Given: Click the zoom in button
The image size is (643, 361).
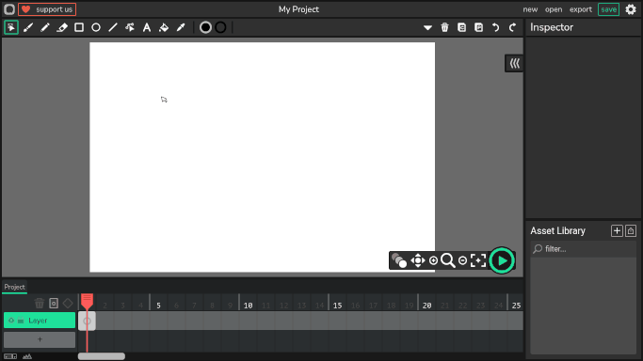Looking at the screenshot, I should (x=433, y=260).
